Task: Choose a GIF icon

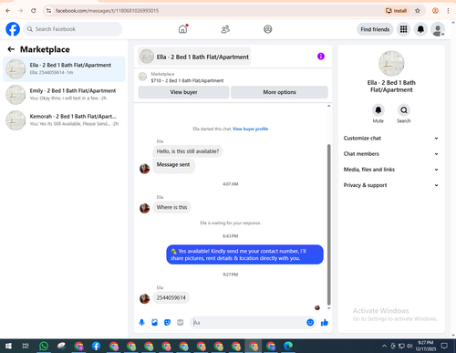Action: click(x=181, y=322)
